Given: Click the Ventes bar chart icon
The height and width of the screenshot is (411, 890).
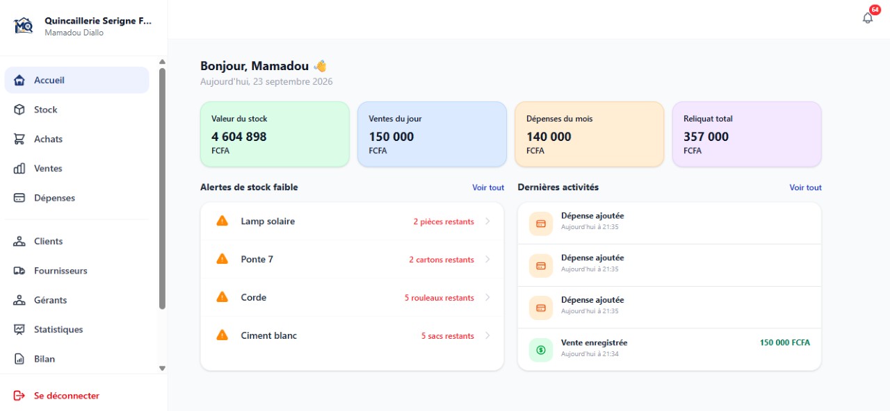Looking at the screenshot, I should click(20, 169).
